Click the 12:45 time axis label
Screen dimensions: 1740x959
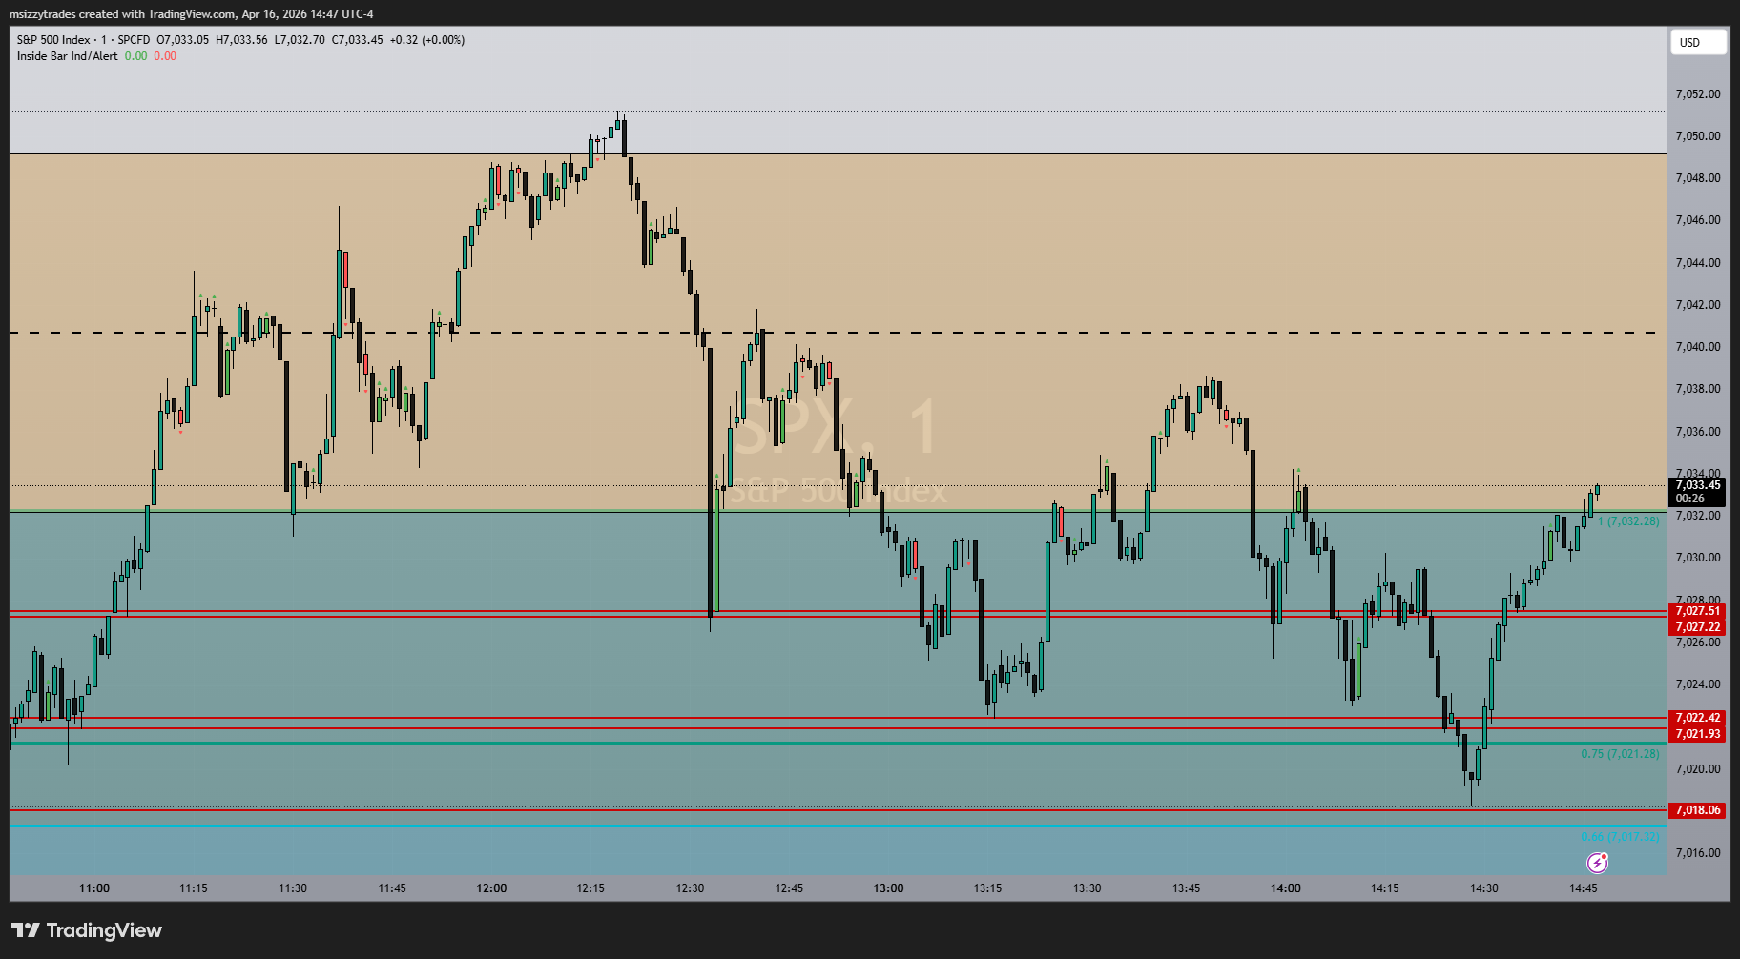[x=789, y=888]
